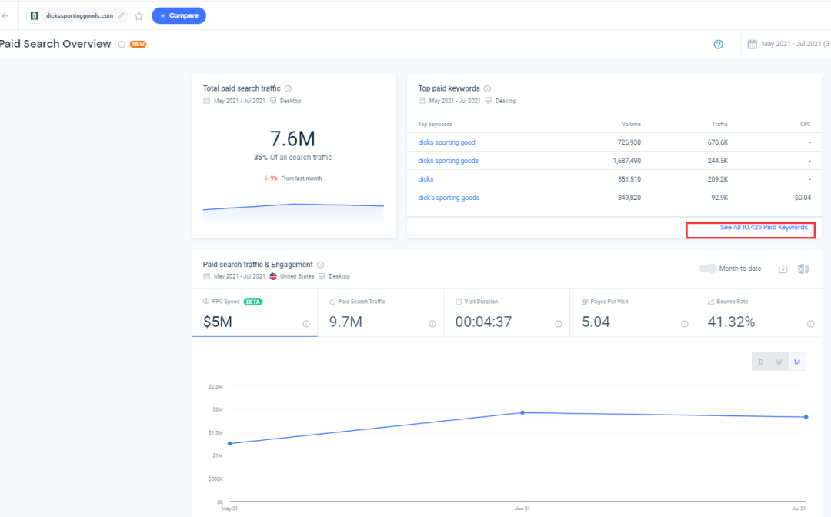The width and height of the screenshot is (831, 517).
Task: Toggle the Month-to-date switch
Action: pos(707,269)
